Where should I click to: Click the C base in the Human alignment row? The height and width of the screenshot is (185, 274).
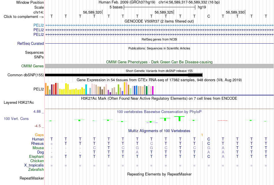tap(209, 139)
